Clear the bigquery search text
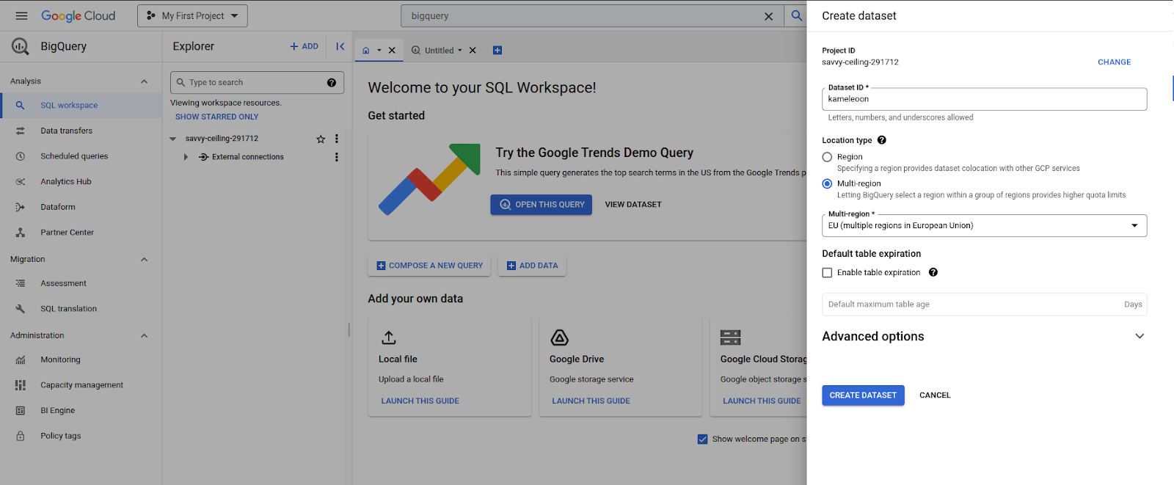1174x485 pixels. [768, 16]
